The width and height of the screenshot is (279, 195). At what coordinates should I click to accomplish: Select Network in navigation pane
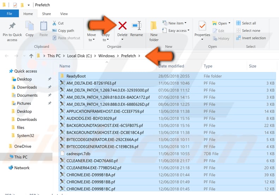[x=19, y=168]
